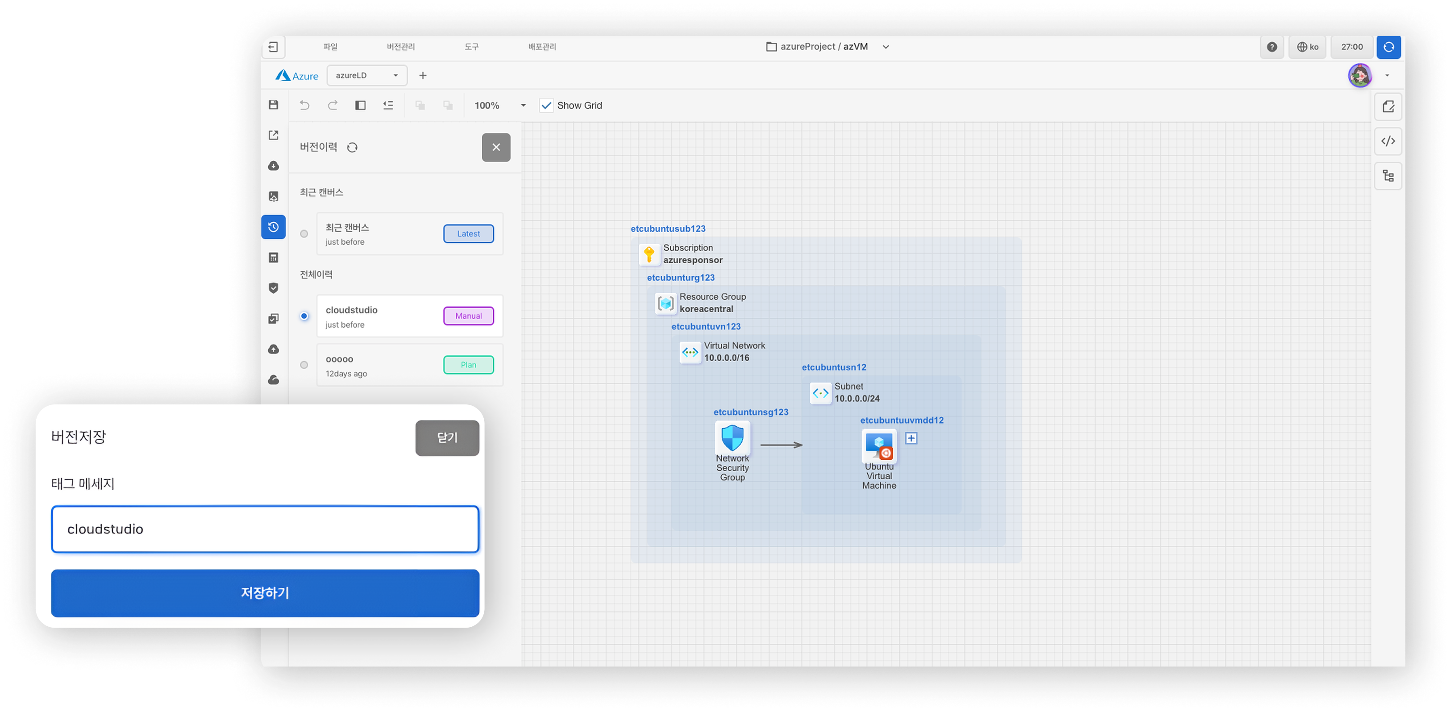
Task: Click the help question mark icon
Action: click(x=1272, y=47)
